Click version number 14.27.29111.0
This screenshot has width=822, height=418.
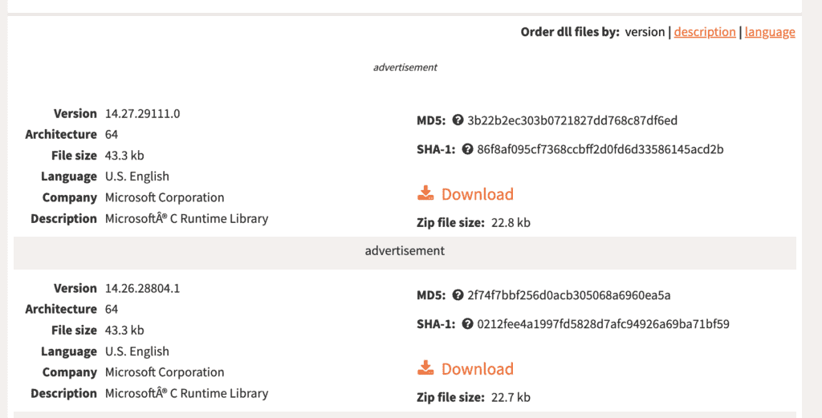pyautogui.click(x=143, y=114)
